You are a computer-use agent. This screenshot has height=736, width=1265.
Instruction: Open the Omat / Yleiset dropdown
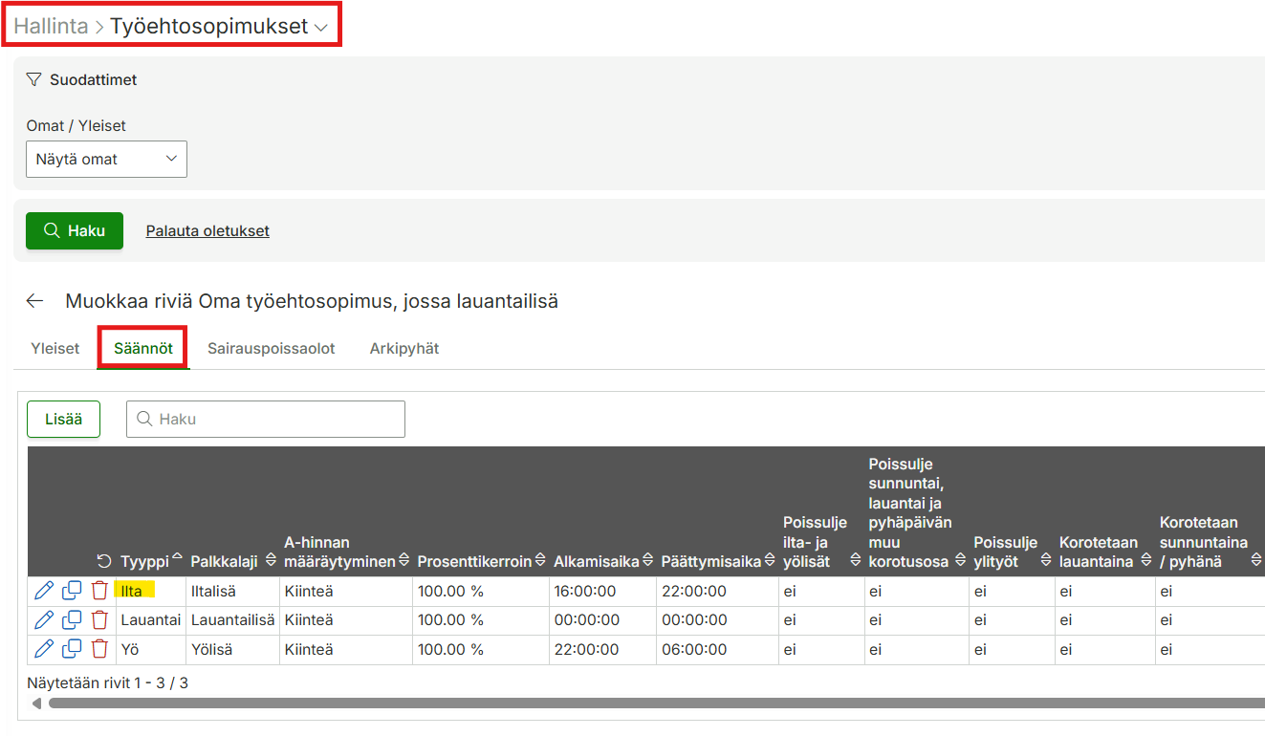click(106, 160)
